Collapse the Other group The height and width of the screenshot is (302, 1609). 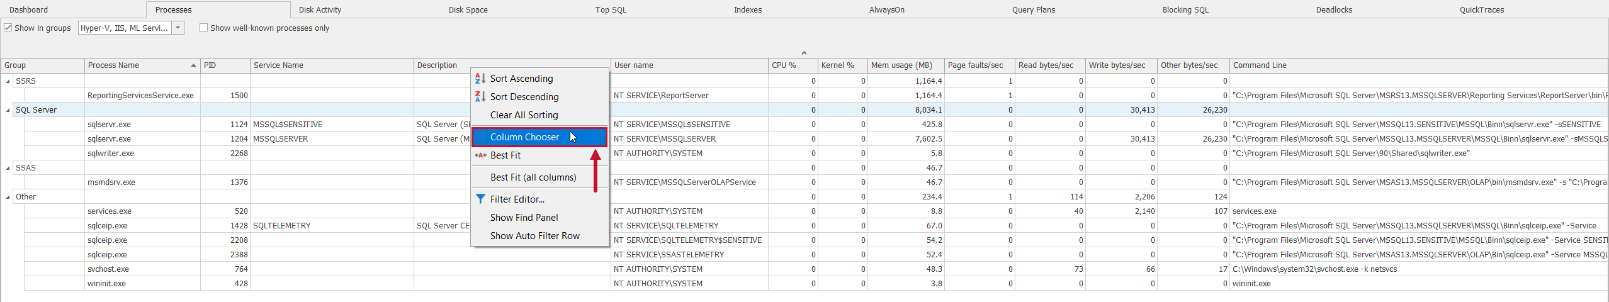coord(8,197)
